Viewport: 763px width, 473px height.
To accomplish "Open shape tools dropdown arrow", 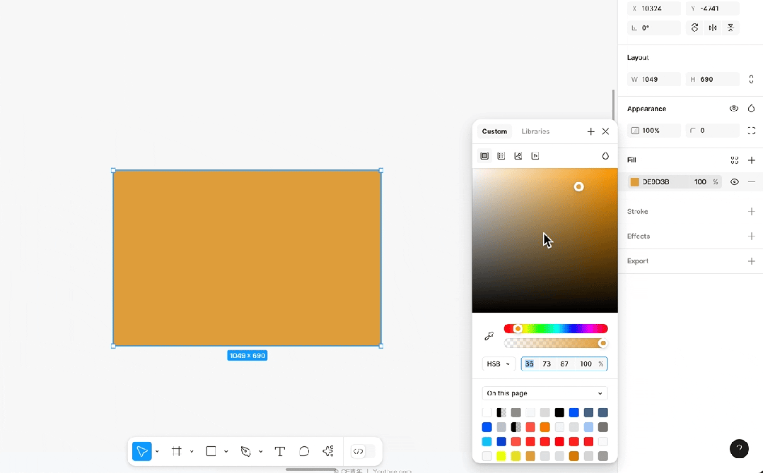I will [x=226, y=452].
